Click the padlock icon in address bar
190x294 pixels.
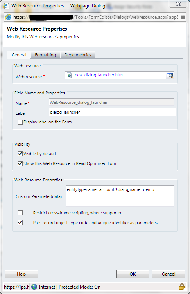pyautogui.click(x=183, y=17)
